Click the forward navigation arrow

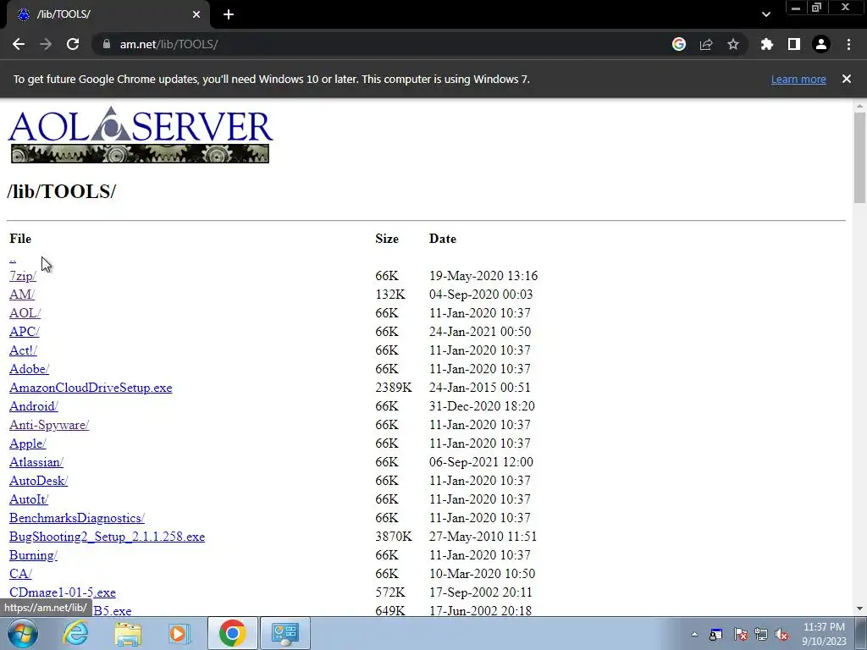tap(46, 44)
